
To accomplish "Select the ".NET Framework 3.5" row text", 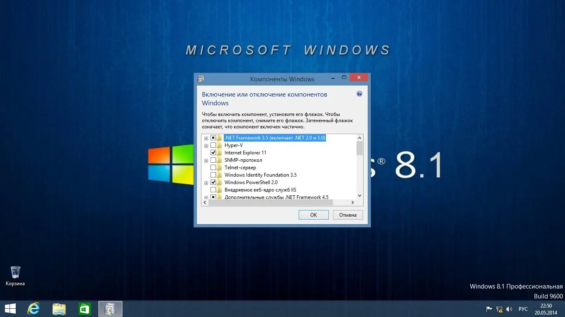I will [275, 138].
